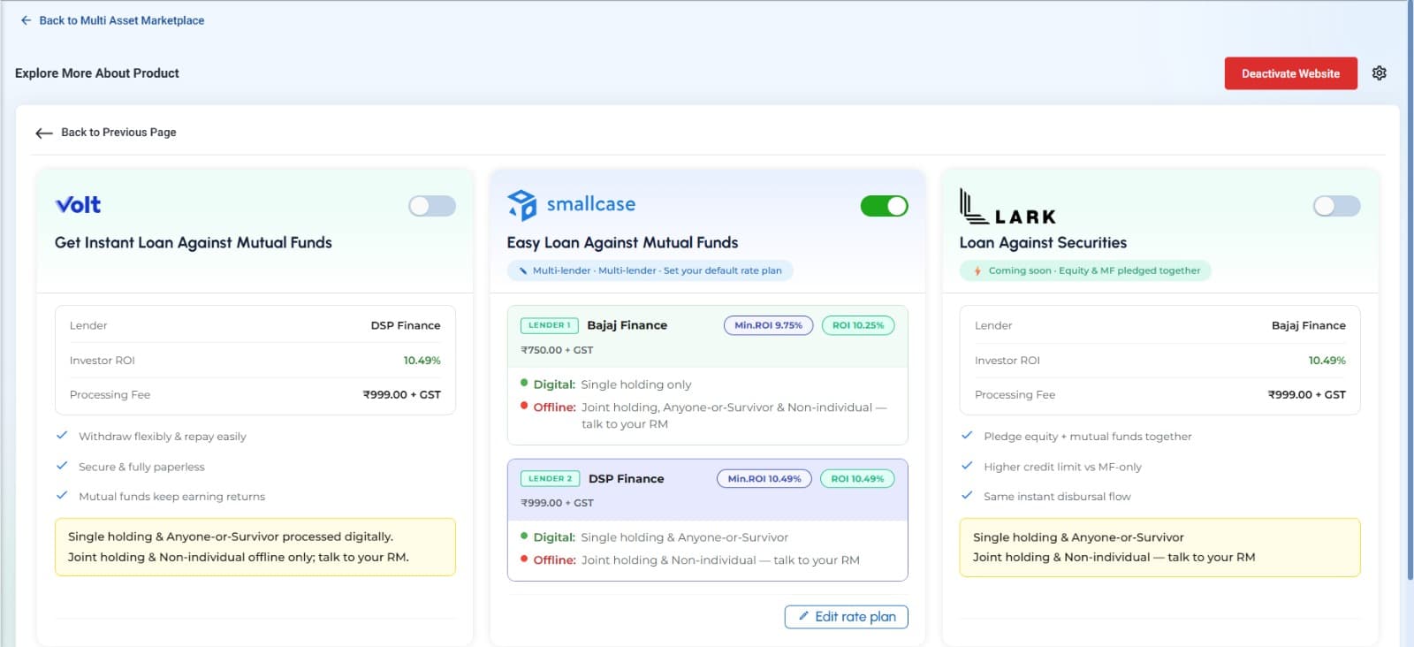Go Back to Multi Asset Marketplace

click(112, 20)
